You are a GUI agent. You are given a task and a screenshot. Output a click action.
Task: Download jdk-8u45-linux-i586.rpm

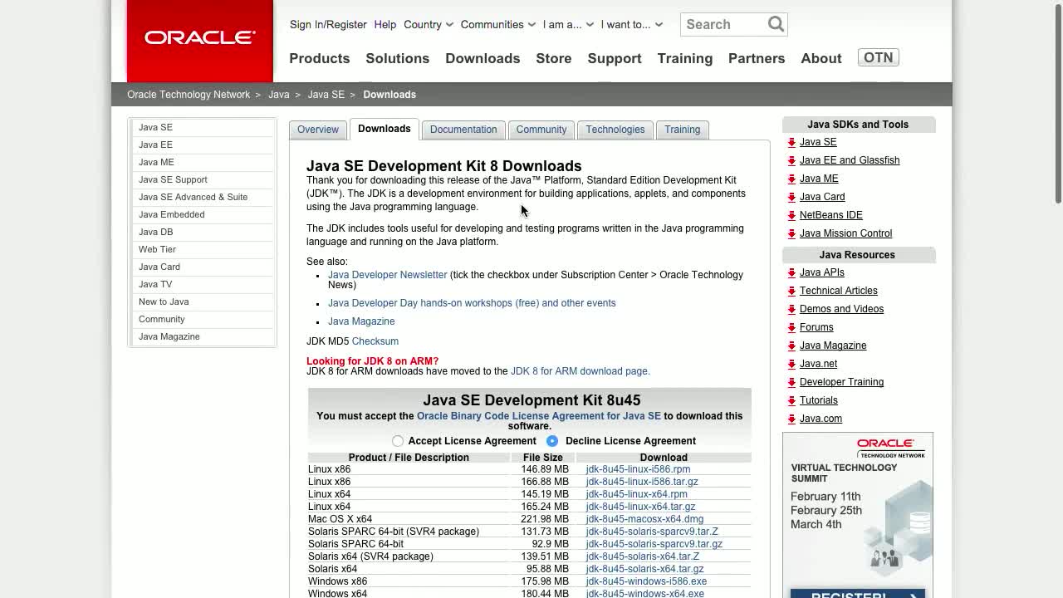pos(638,469)
